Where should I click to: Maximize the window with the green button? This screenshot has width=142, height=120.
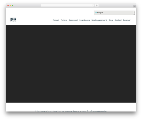coord(12,6)
